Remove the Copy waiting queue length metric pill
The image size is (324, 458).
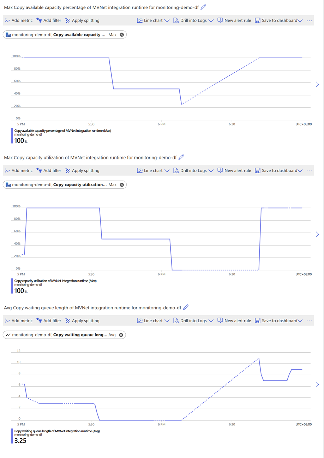tap(121, 335)
